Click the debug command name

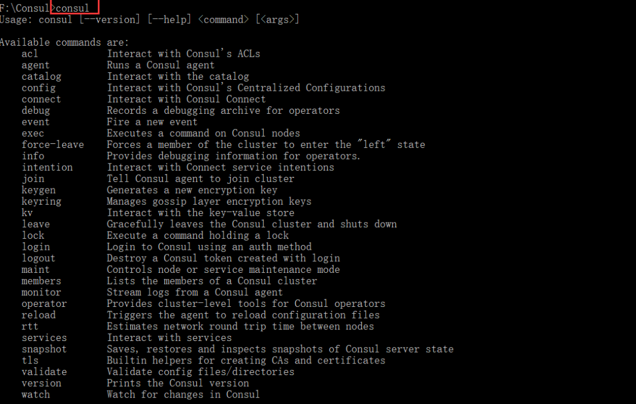[36, 110]
